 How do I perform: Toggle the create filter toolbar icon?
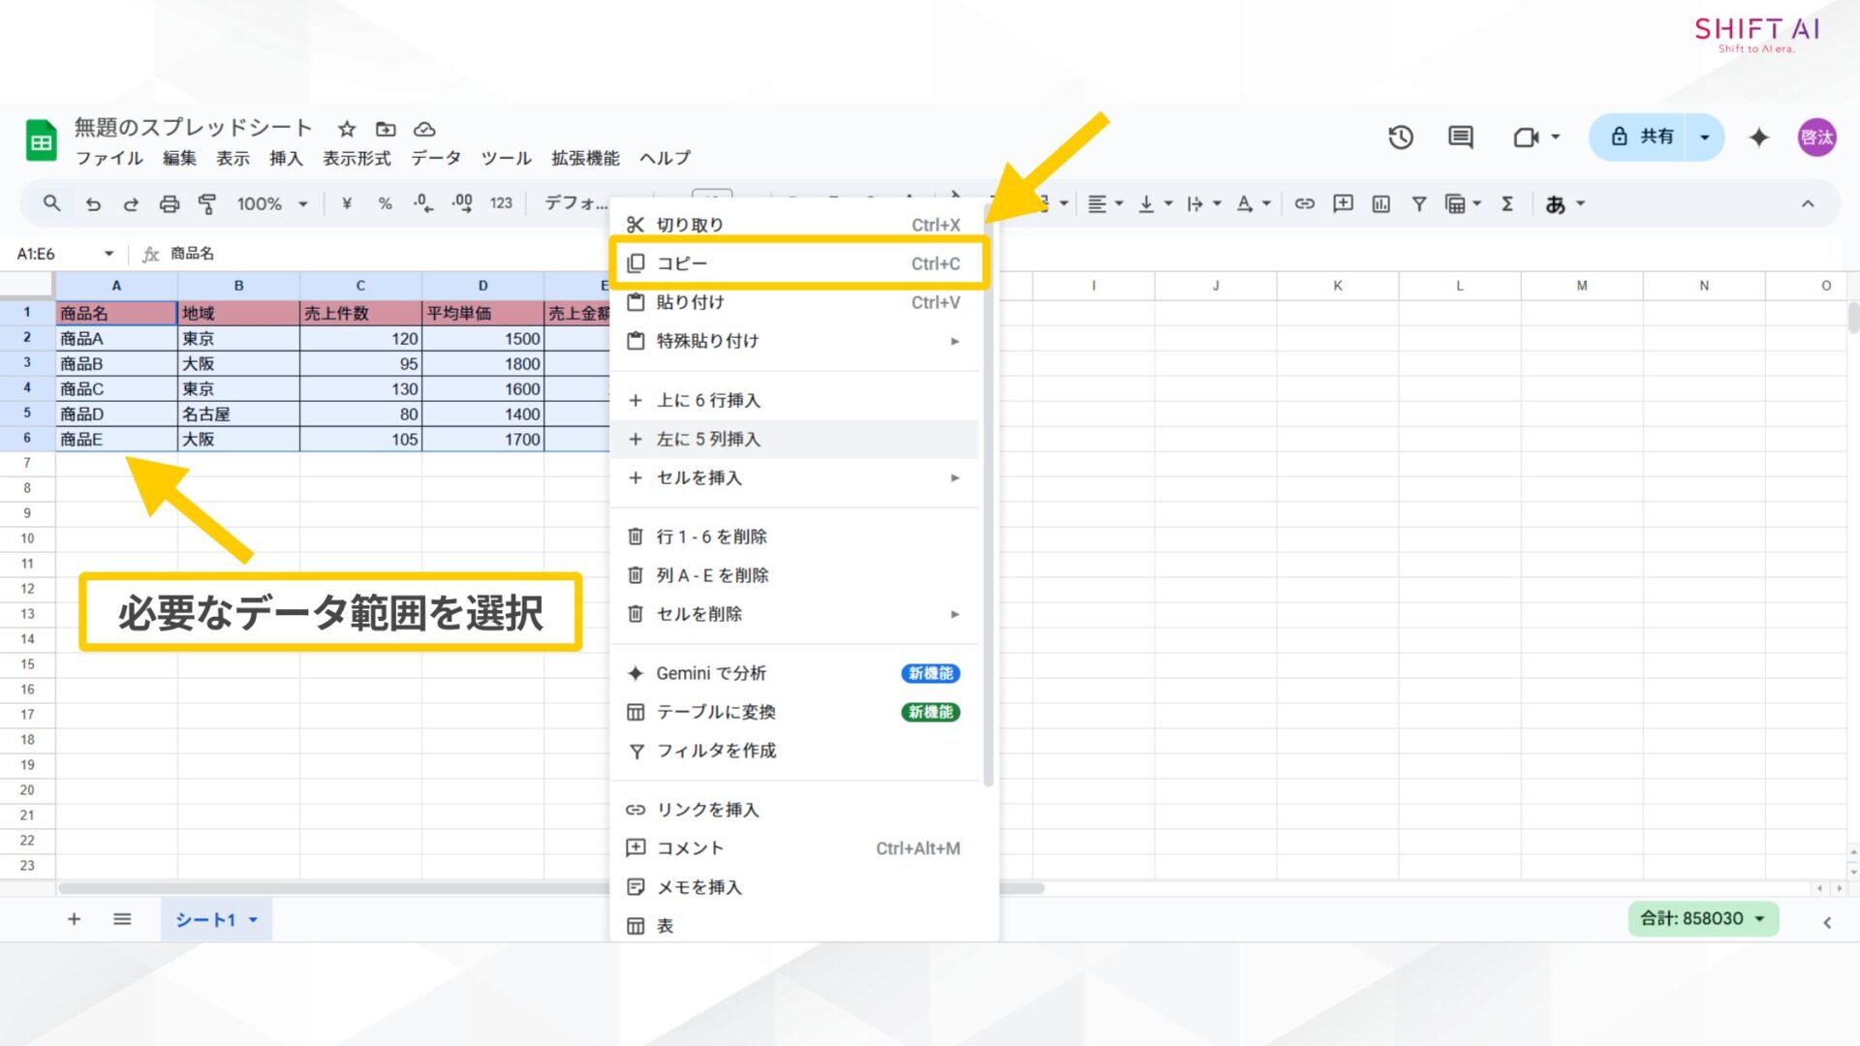1419,204
